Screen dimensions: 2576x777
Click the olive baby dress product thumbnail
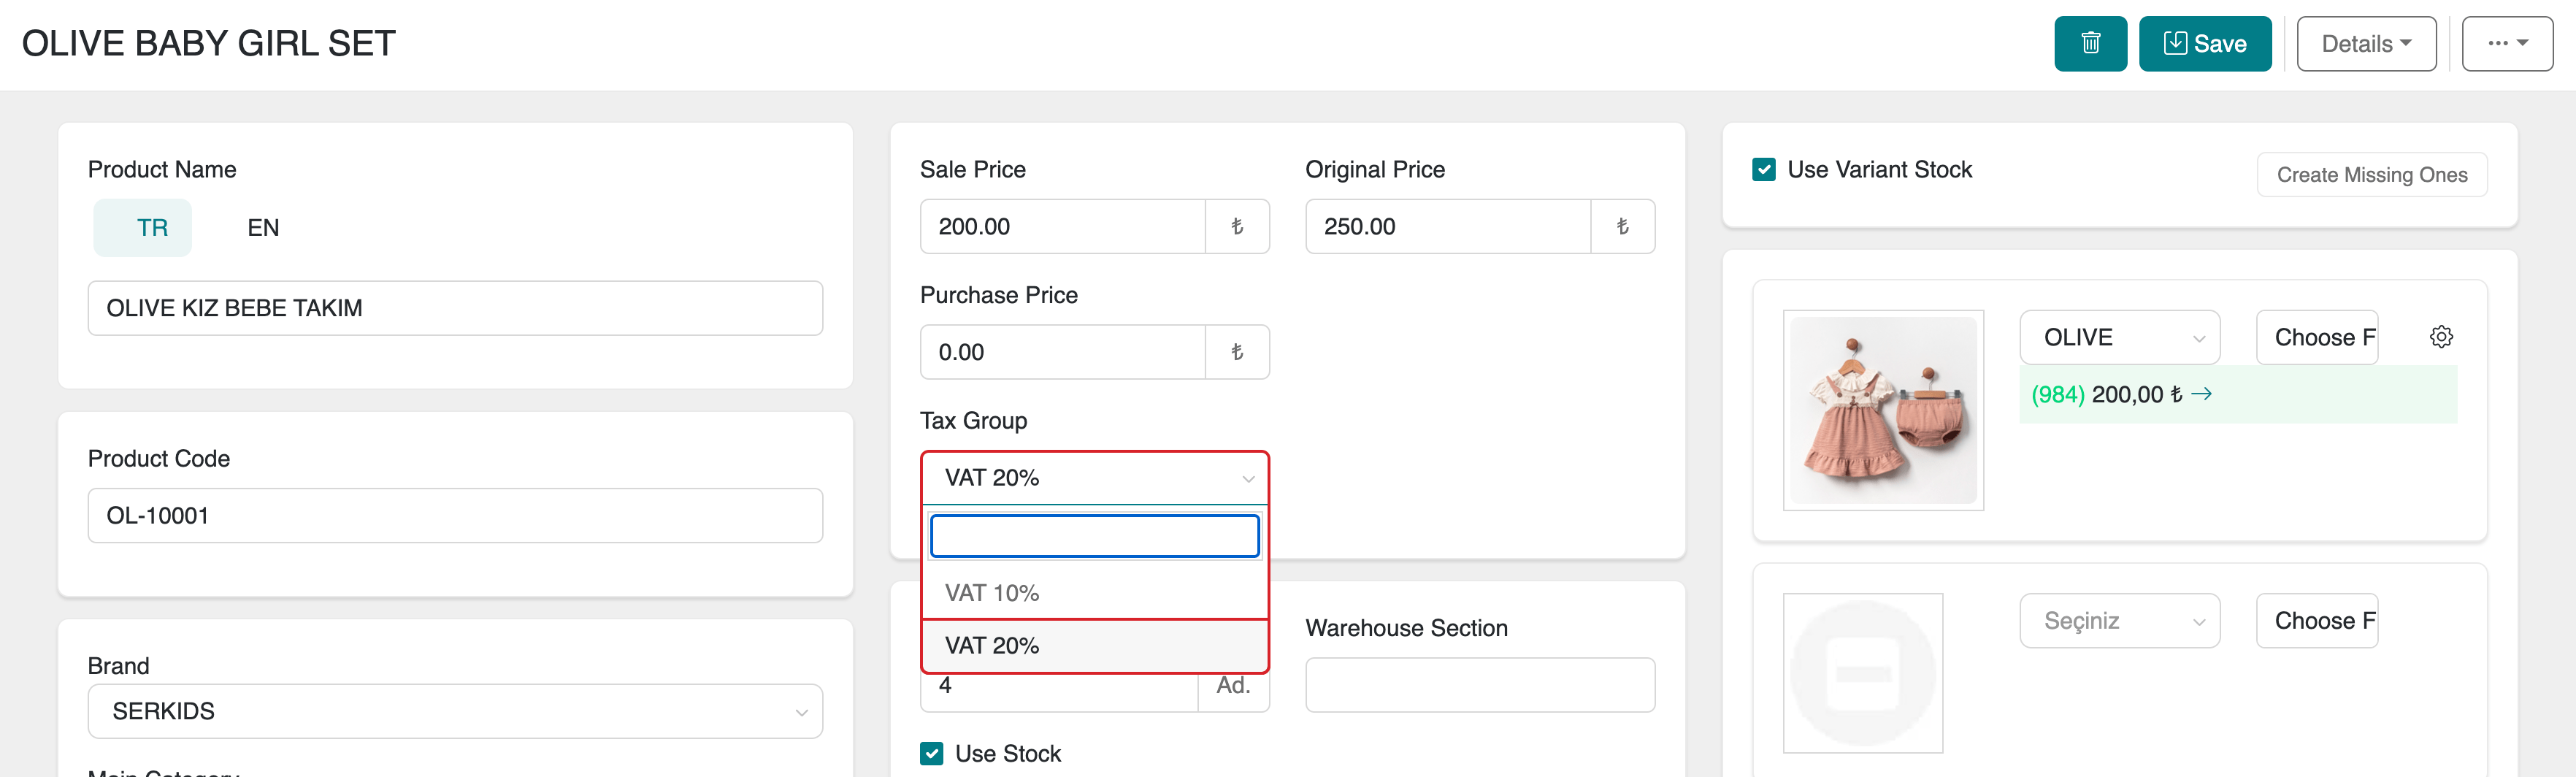pos(1882,410)
